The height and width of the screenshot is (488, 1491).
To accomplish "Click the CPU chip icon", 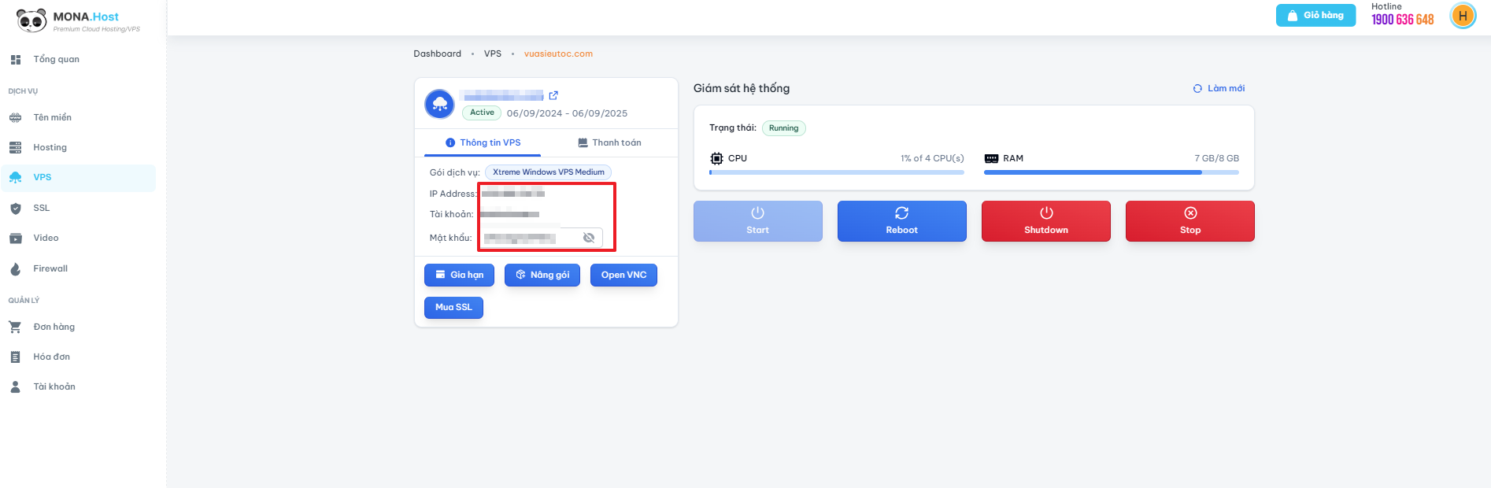I will pyautogui.click(x=716, y=158).
